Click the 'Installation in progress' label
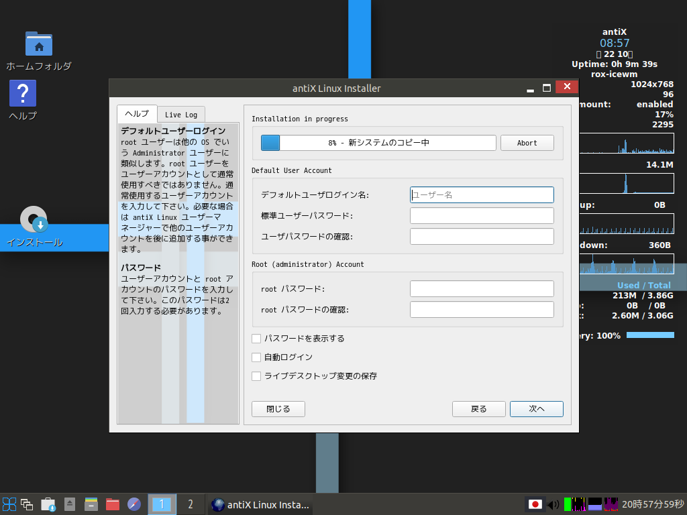The width and height of the screenshot is (687, 515). [300, 119]
